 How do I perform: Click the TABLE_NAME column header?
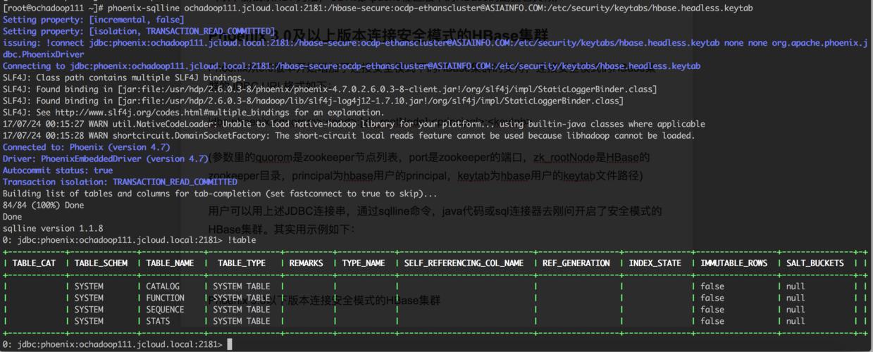tap(170, 263)
